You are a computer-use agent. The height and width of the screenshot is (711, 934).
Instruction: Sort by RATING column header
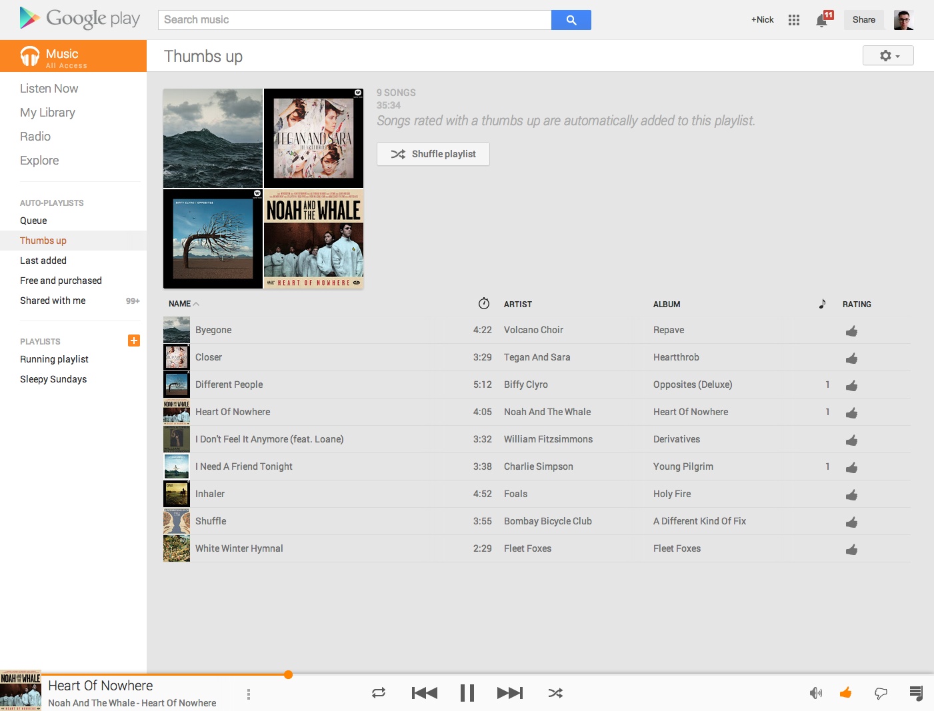(857, 305)
